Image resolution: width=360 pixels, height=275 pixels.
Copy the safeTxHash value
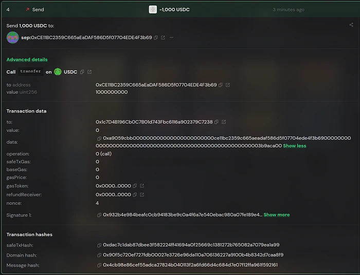(x=99, y=245)
